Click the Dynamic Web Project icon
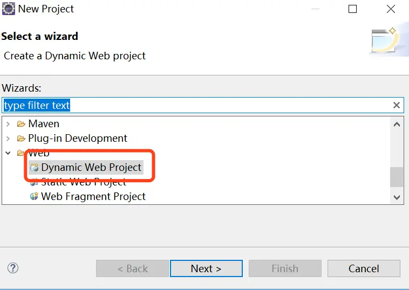 [x=35, y=168]
